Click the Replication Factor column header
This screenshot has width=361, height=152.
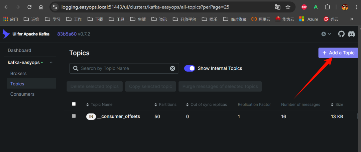(x=254, y=104)
